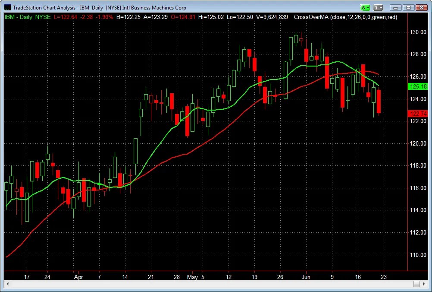Screen dimensions: 432x292
Task: Click the 116.00 price axis label
Action: click(x=418, y=188)
